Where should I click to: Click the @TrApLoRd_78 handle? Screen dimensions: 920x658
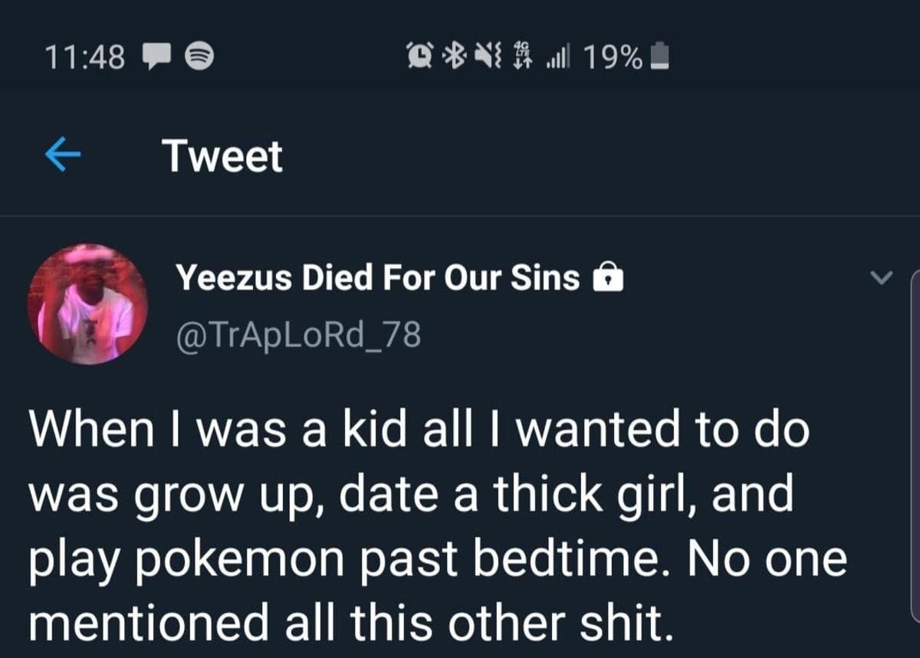(298, 334)
